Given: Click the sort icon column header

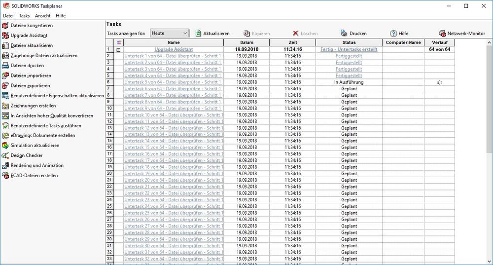Looking at the screenshot, I should pyautogui.click(x=118, y=43).
